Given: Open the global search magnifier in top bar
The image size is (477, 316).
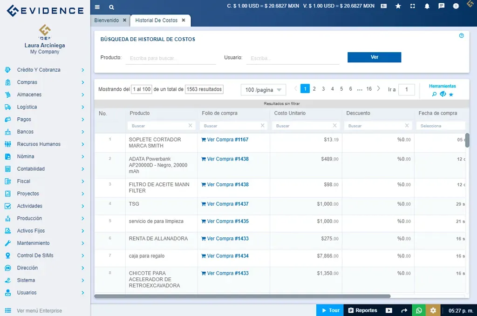Looking at the screenshot, I should (111, 7).
